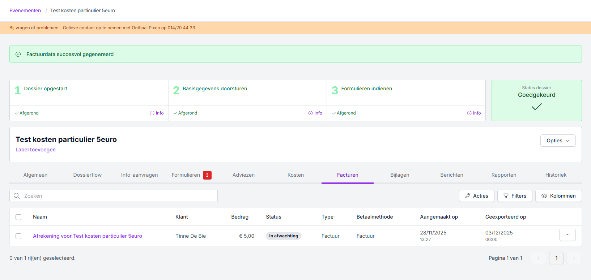Image resolution: width=591 pixels, height=280 pixels.
Task: Tick the select-all checkbox in table header
Action: (18, 217)
